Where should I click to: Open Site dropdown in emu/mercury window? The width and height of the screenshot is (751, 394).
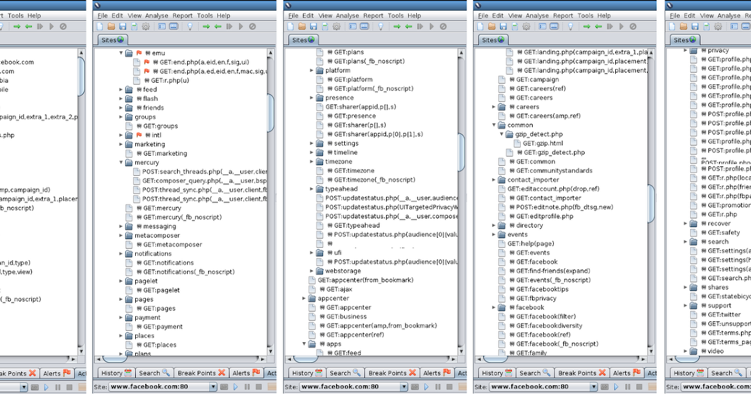click(x=213, y=386)
